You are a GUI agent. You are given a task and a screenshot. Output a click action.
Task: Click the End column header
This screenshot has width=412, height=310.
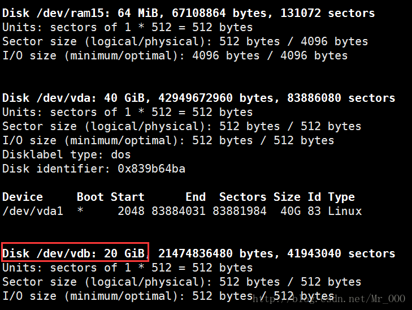[x=196, y=197]
